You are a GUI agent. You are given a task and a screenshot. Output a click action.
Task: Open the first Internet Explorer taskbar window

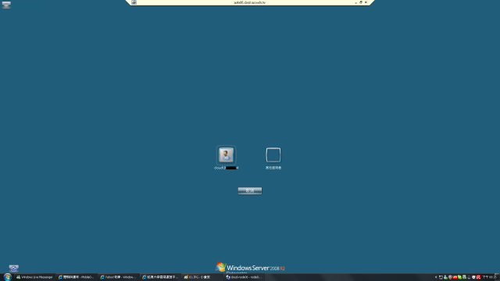[77, 277]
